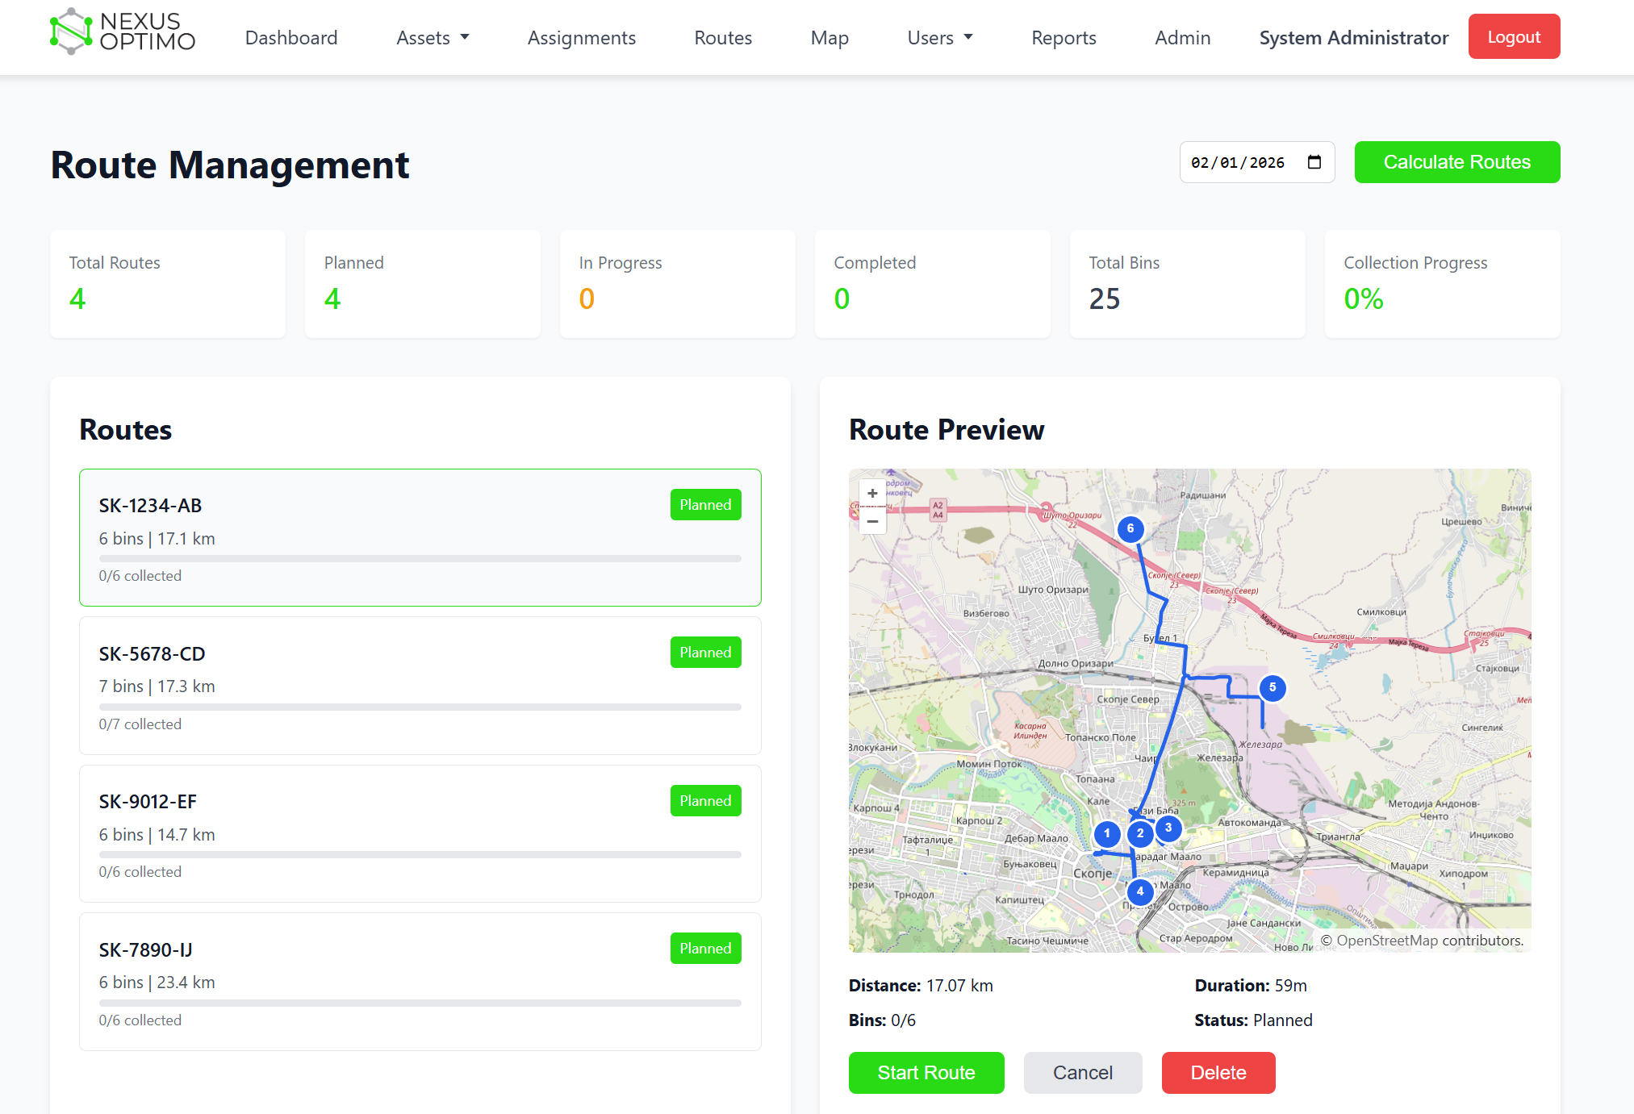Expand the Assets dropdown menu

433,38
